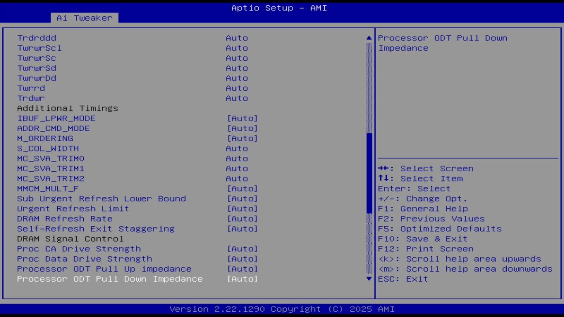
Task: Select the TwrwrSd setting label
Action: [37, 68]
